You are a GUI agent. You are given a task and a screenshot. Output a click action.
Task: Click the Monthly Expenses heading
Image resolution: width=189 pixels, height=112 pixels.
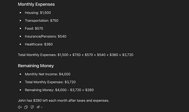coord(36,4)
